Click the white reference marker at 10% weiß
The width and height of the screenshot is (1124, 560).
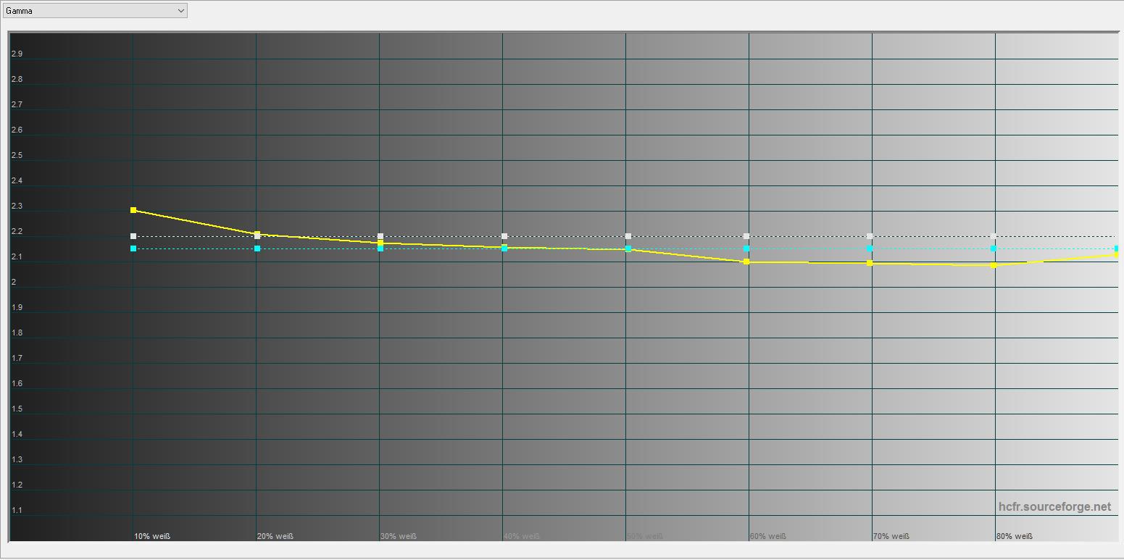(133, 236)
